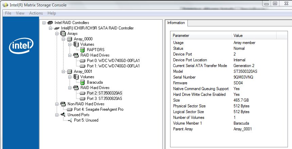This screenshot has height=149, width=292.
Task: Click the Arrays folder icon
Action: tap(63, 34)
